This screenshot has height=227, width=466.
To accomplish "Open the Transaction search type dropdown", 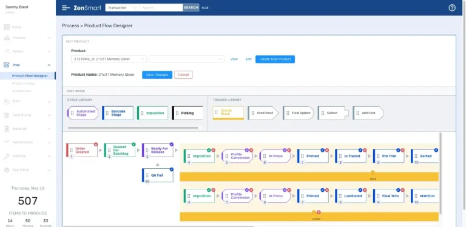I will (x=123, y=8).
